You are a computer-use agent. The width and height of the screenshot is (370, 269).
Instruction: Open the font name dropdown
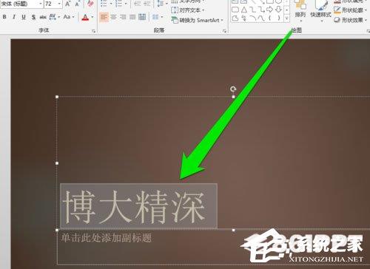[41, 4]
